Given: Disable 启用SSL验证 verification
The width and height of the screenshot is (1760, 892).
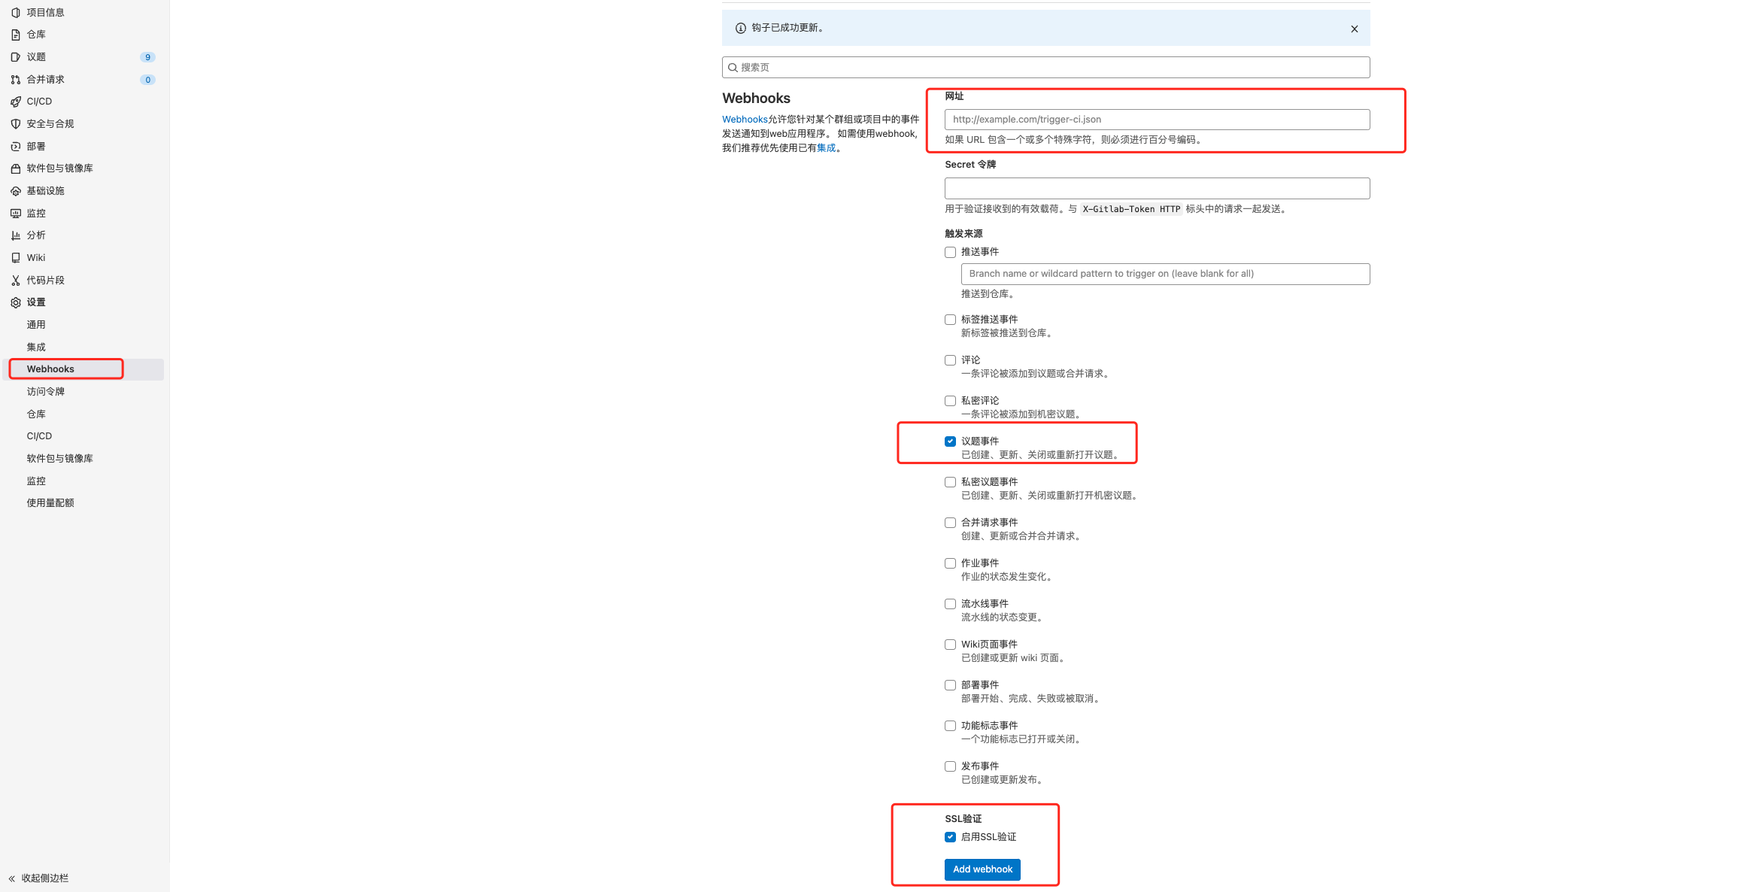Looking at the screenshot, I should coord(950,836).
